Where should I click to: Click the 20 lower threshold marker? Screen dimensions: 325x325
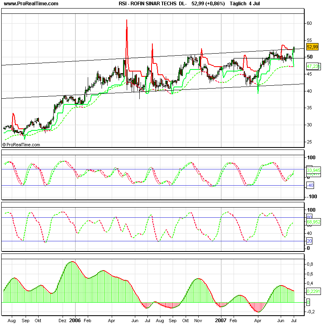point(310,240)
